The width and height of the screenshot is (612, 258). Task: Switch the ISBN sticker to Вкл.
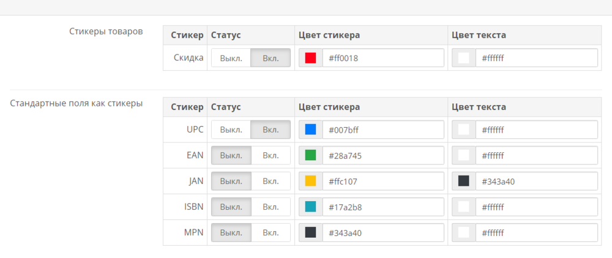point(271,207)
